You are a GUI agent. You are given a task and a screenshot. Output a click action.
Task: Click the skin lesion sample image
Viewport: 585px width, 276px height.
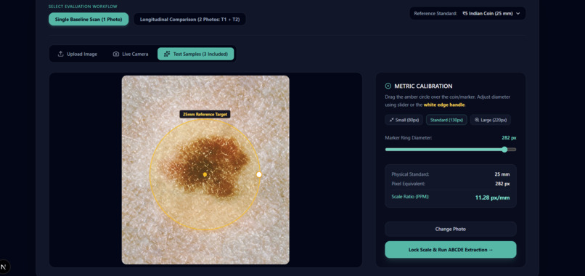pos(205,170)
